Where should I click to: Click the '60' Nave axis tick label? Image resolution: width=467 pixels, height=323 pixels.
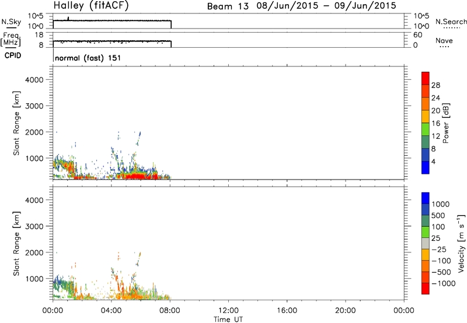point(417,35)
